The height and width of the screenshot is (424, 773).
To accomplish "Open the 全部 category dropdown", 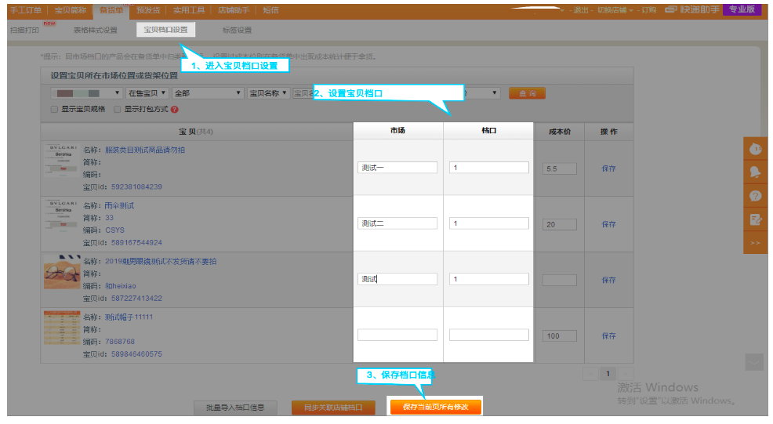I will [208, 93].
